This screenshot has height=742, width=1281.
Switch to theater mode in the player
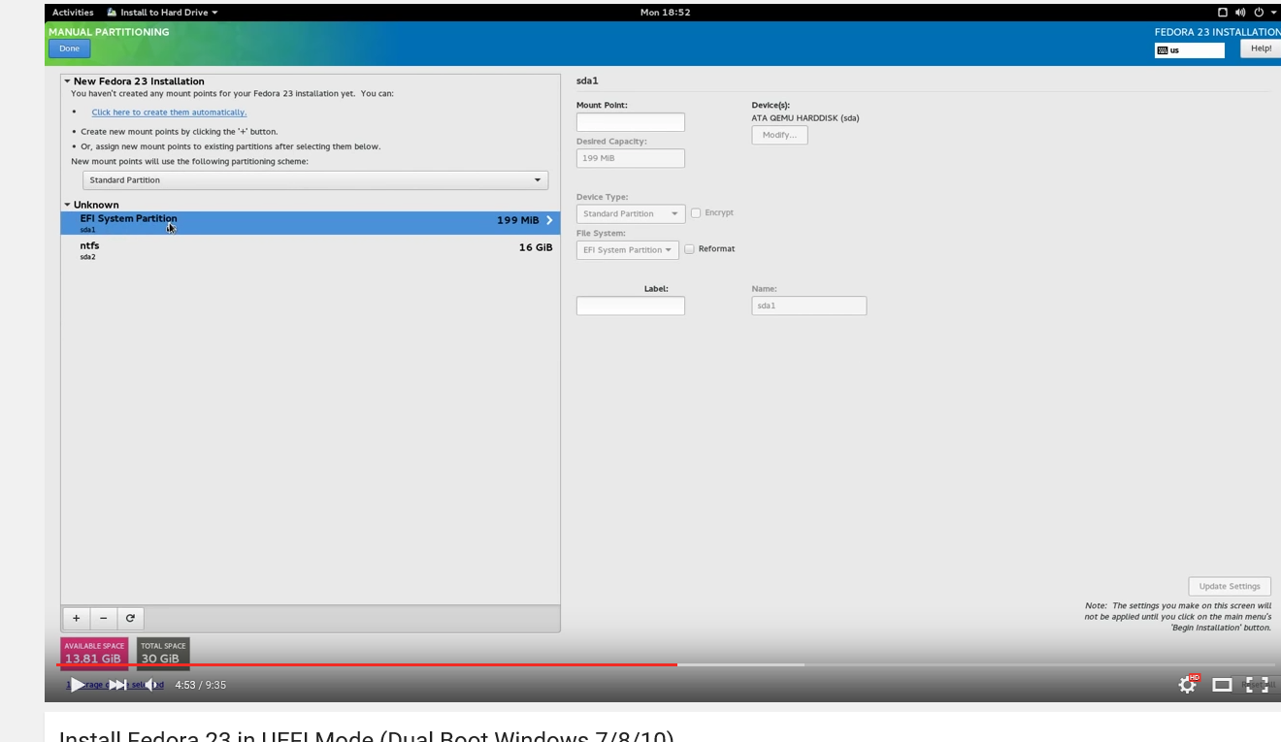click(1223, 685)
